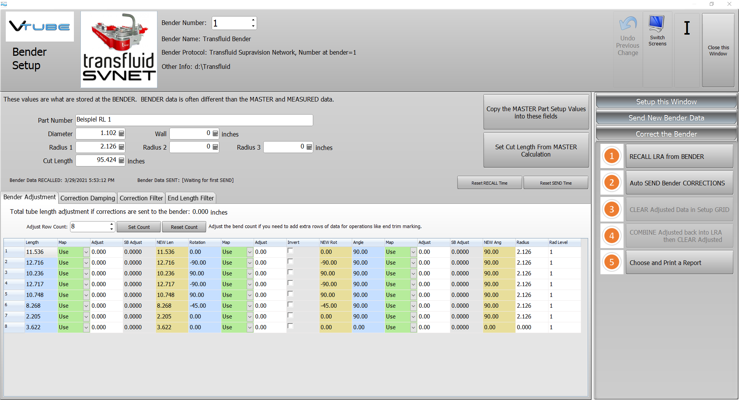Open calculator icon beside Cut Length field
The width and height of the screenshot is (739, 400).
122,160
